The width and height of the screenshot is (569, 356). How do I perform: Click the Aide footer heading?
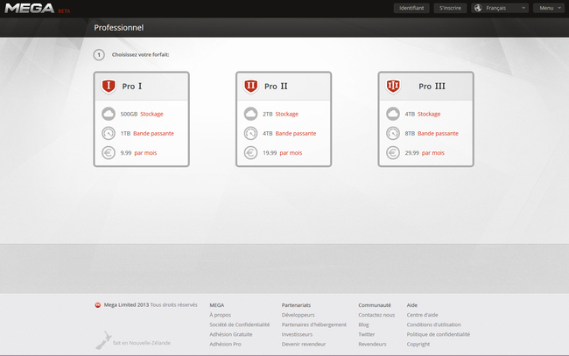point(412,305)
